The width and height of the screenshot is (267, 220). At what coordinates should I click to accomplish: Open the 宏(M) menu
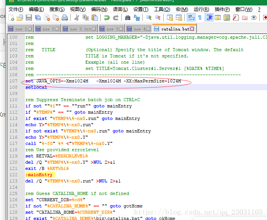tap(182, 9)
